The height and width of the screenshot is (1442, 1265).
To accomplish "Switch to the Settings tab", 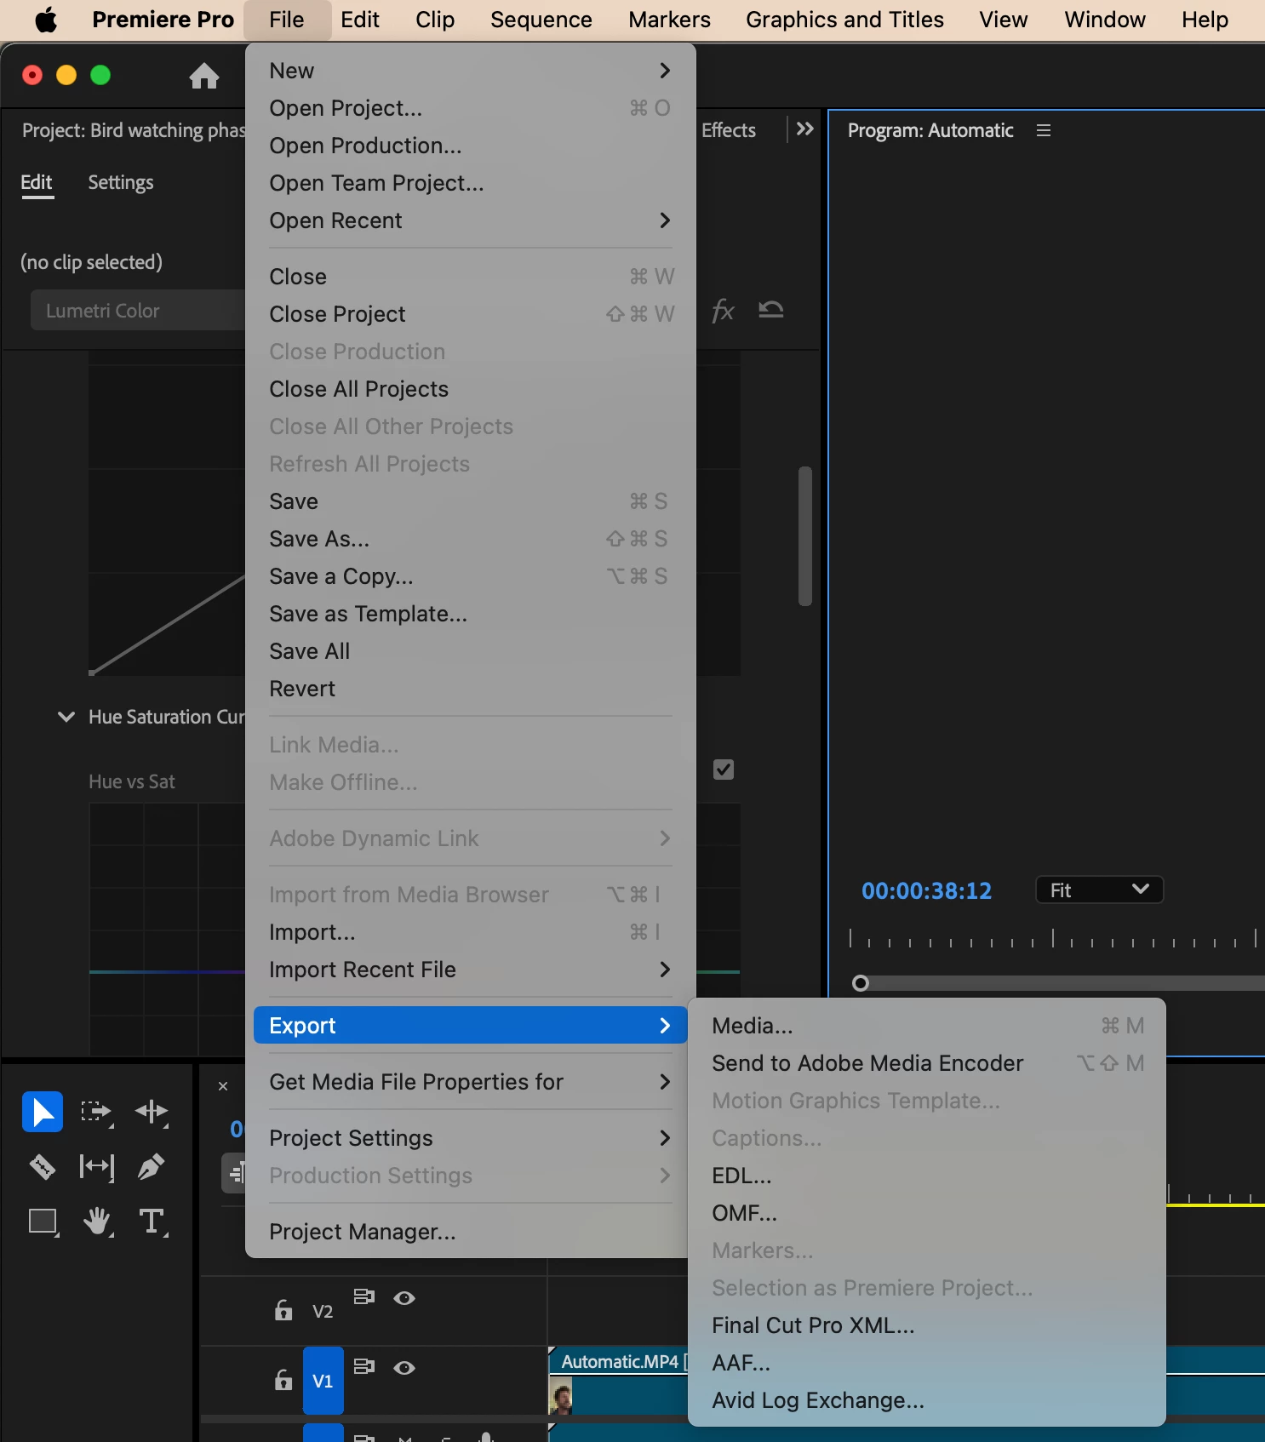I will pos(121,182).
